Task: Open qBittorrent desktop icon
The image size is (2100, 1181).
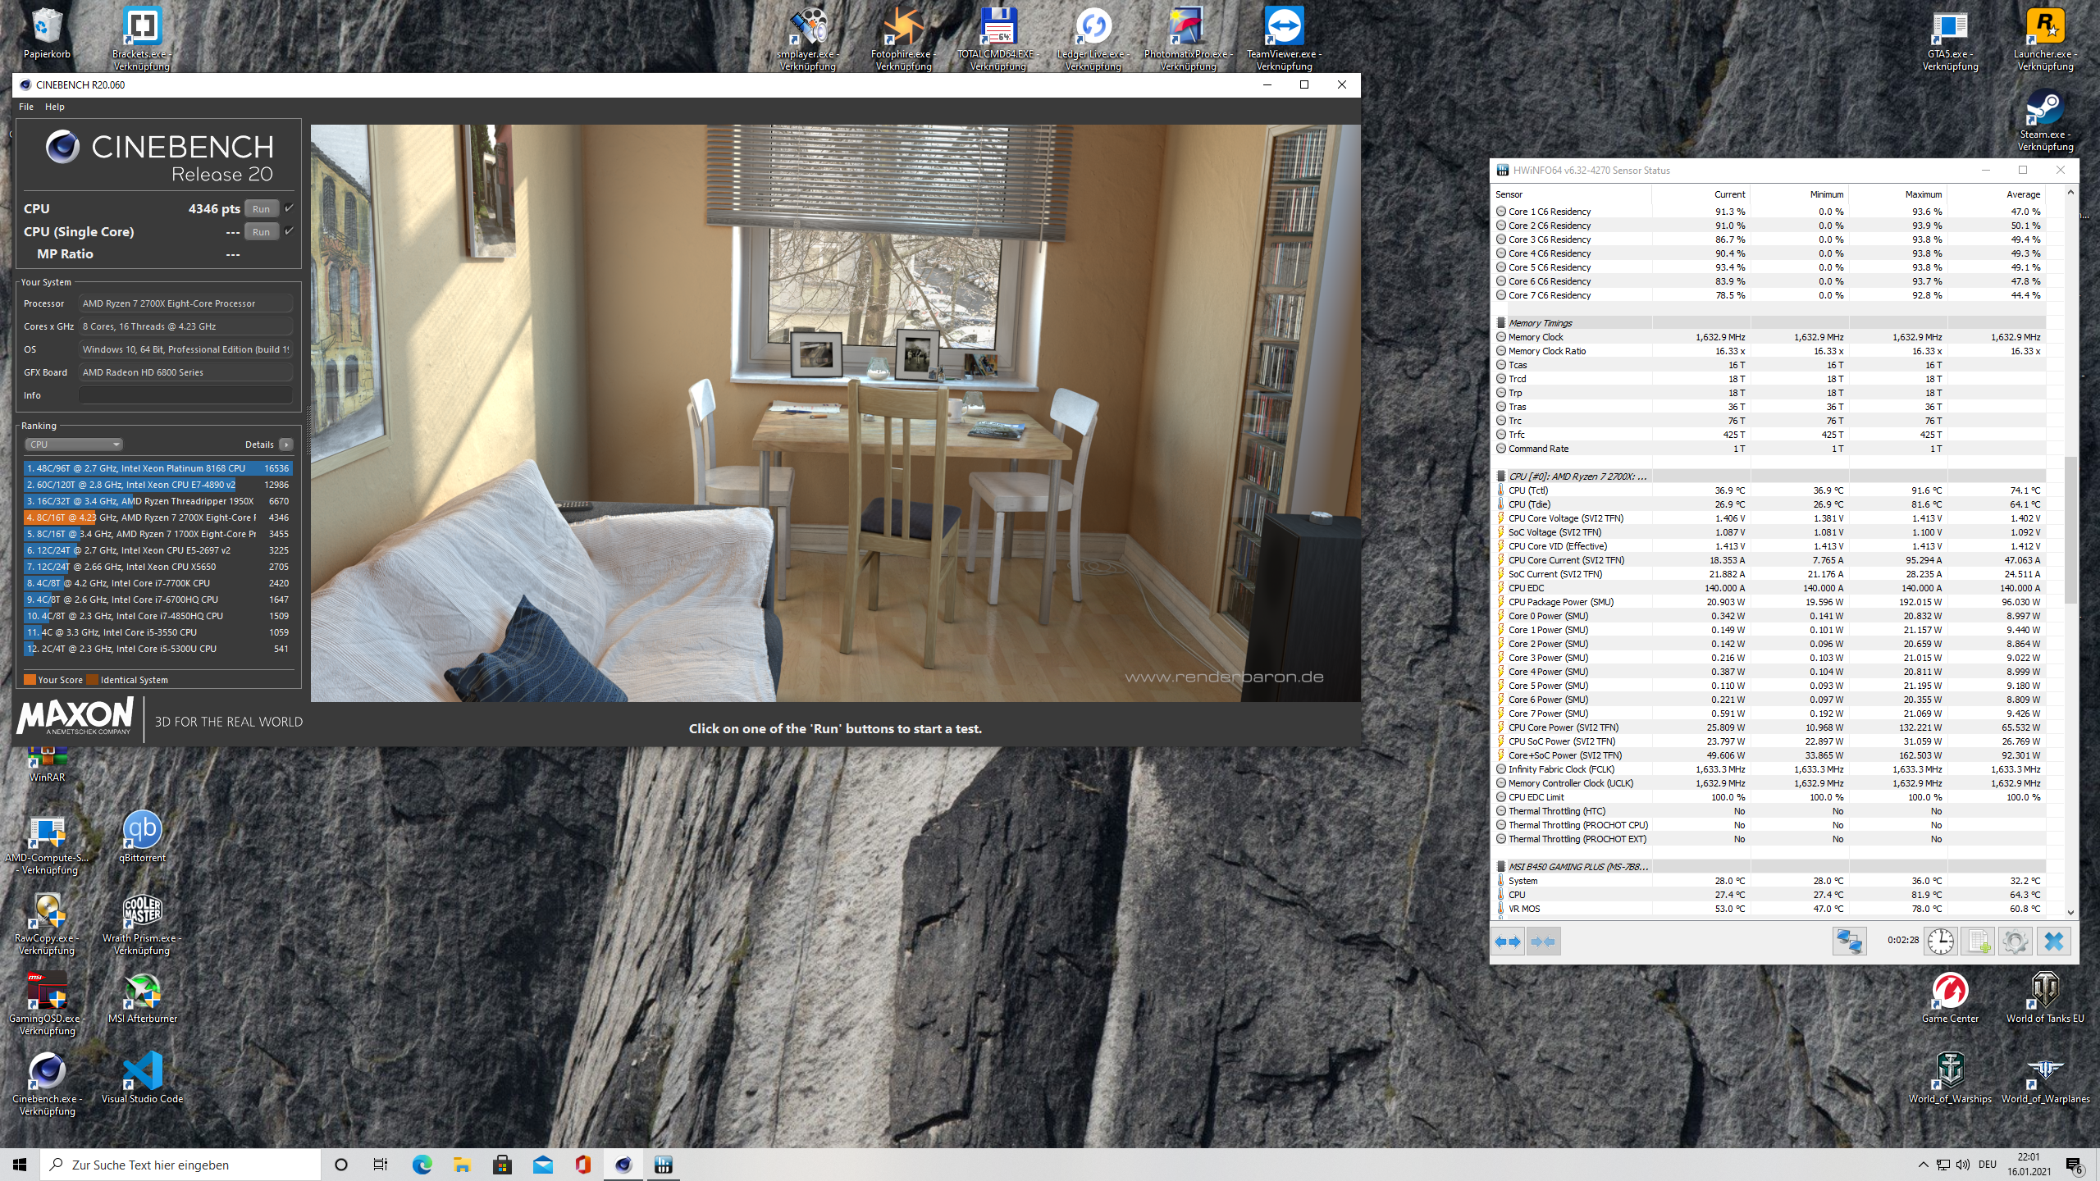Action: tap(142, 837)
